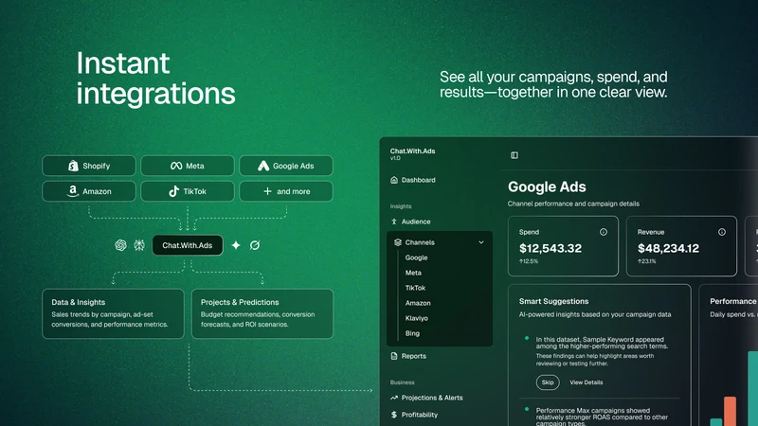Click the Dashboard home icon
Screen dimensions: 758x426
click(394, 180)
